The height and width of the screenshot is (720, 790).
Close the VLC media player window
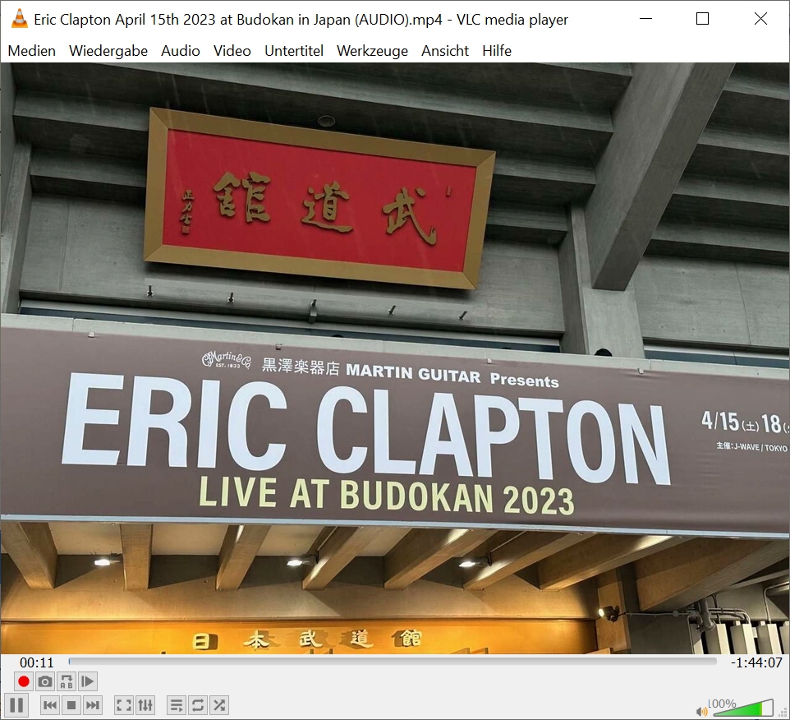pos(760,19)
